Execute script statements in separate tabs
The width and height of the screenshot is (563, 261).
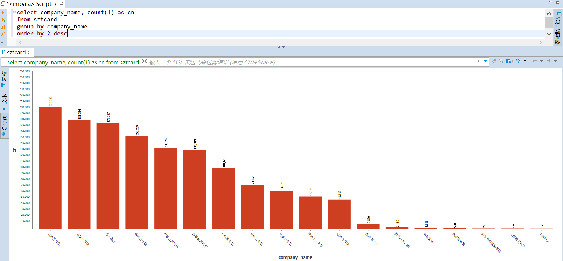coord(3,34)
